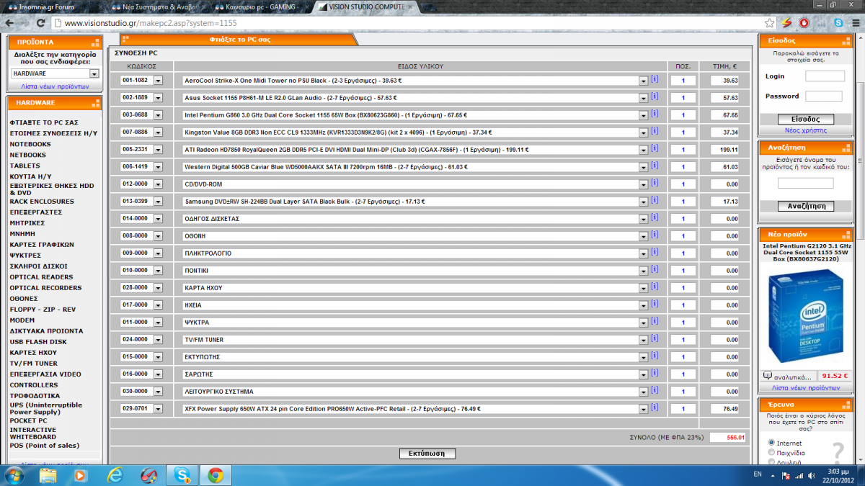Open the Chrome menu icon
Screen dimensions: 865x486
click(855, 23)
